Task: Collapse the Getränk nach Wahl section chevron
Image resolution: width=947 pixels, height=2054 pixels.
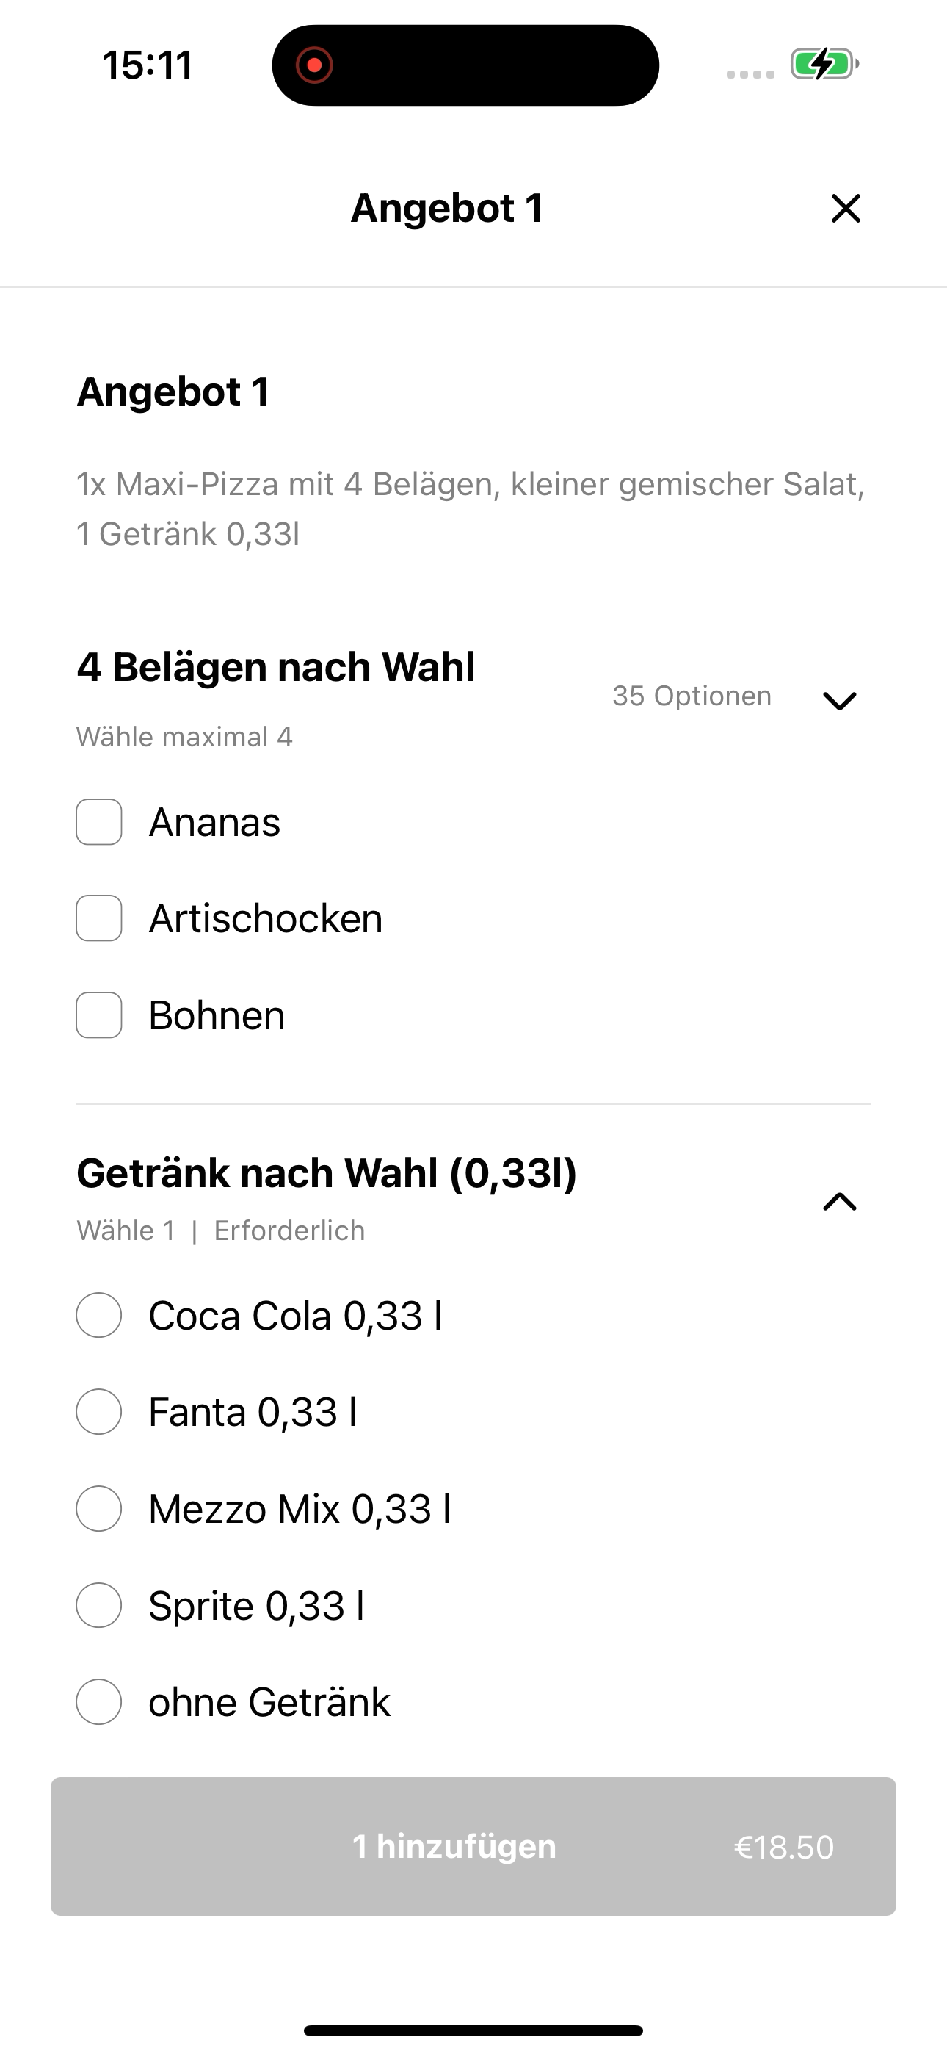Action: click(839, 1202)
